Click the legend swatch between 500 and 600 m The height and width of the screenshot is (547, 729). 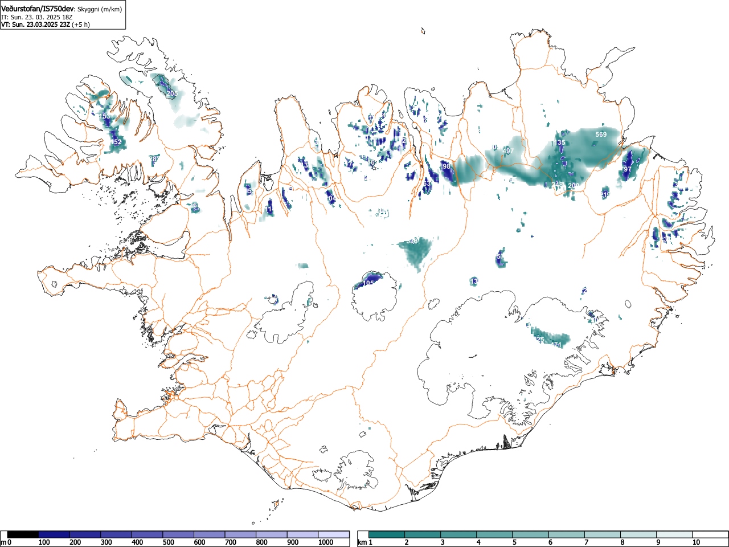coord(178,534)
